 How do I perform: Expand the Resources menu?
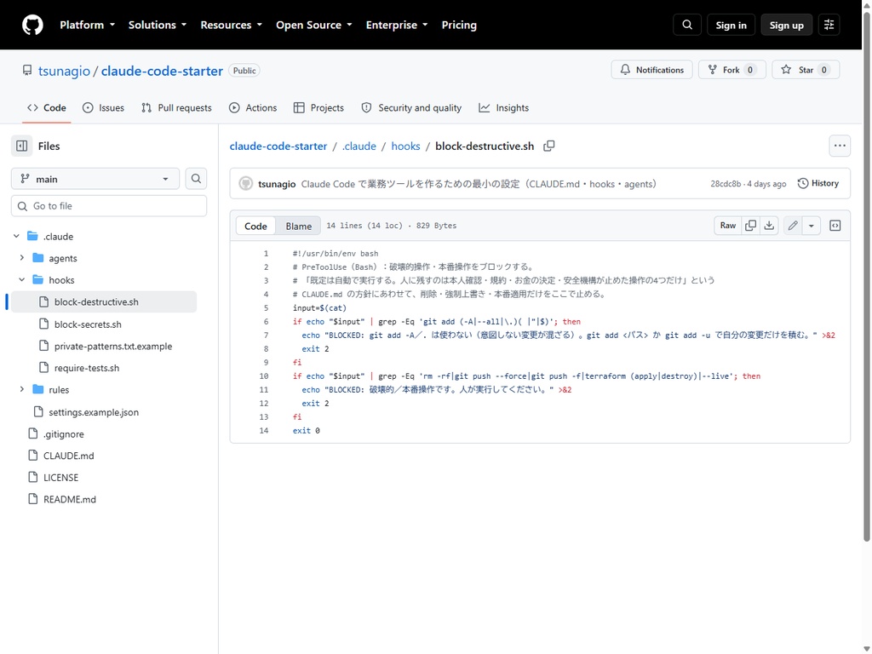pos(231,25)
